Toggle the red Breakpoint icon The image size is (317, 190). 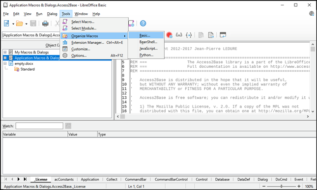pos(169,35)
